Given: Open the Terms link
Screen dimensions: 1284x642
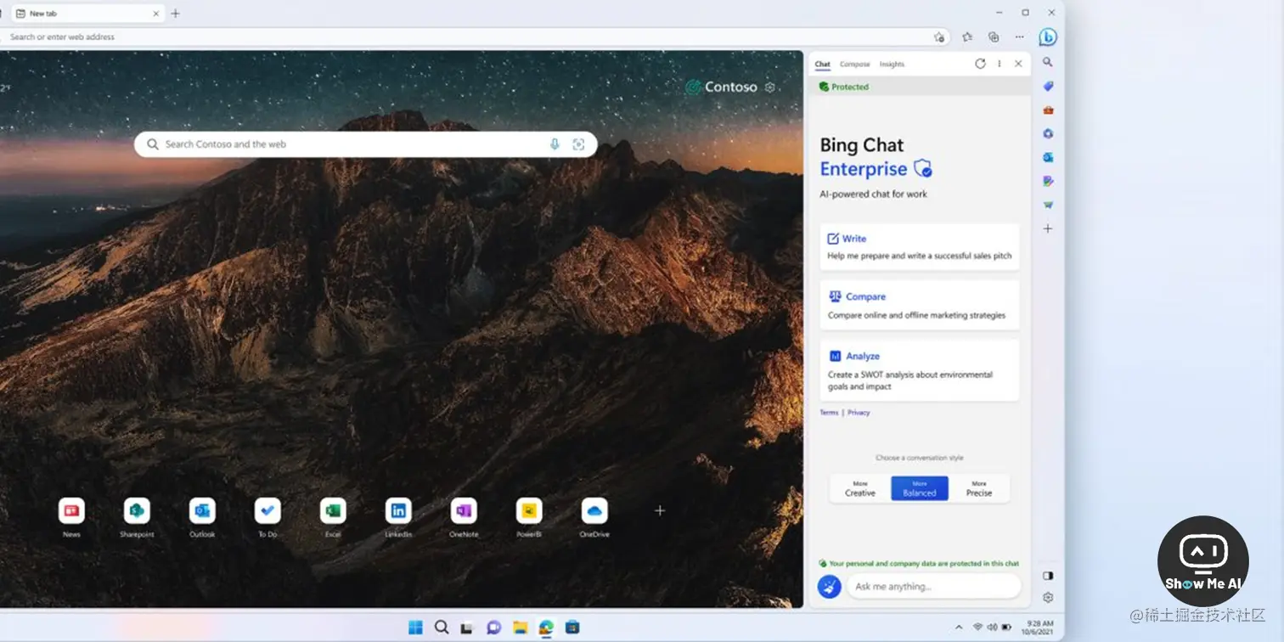Looking at the screenshot, I should coord(829,413).
